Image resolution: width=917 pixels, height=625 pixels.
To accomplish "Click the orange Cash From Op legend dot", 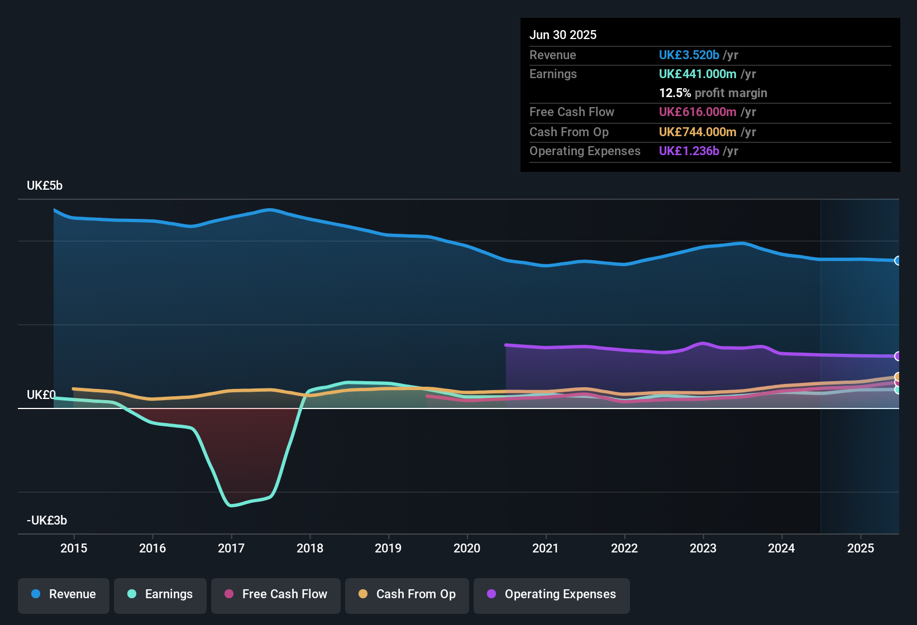I will pos(363,595).
